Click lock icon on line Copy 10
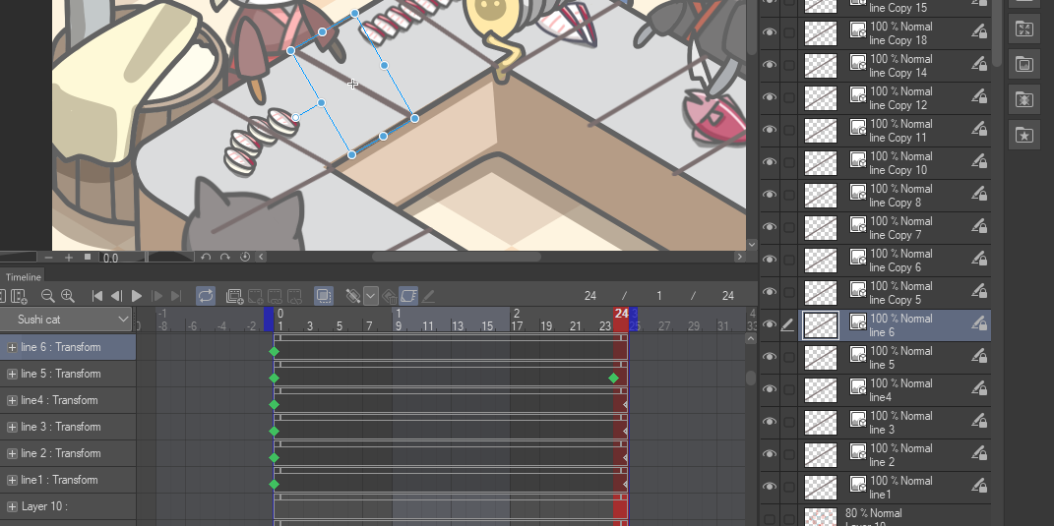1054x526 pixels. coord(978,162)
